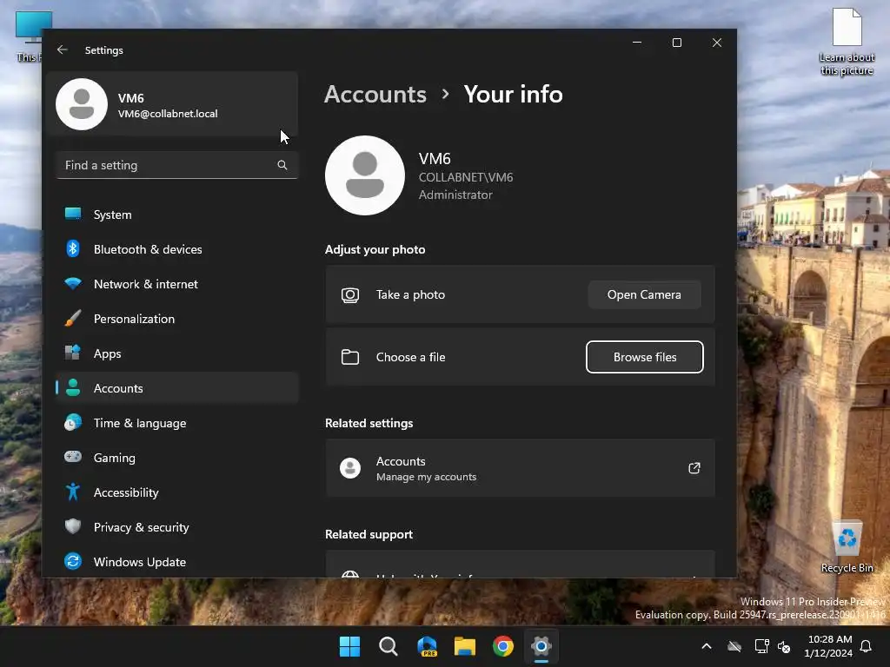
Task: Open Windows Update label
Action: [x=140, y=562]
